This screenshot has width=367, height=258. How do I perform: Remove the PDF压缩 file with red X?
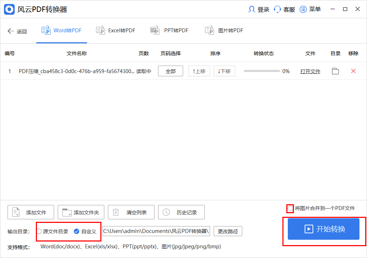(x=353, y=71)
